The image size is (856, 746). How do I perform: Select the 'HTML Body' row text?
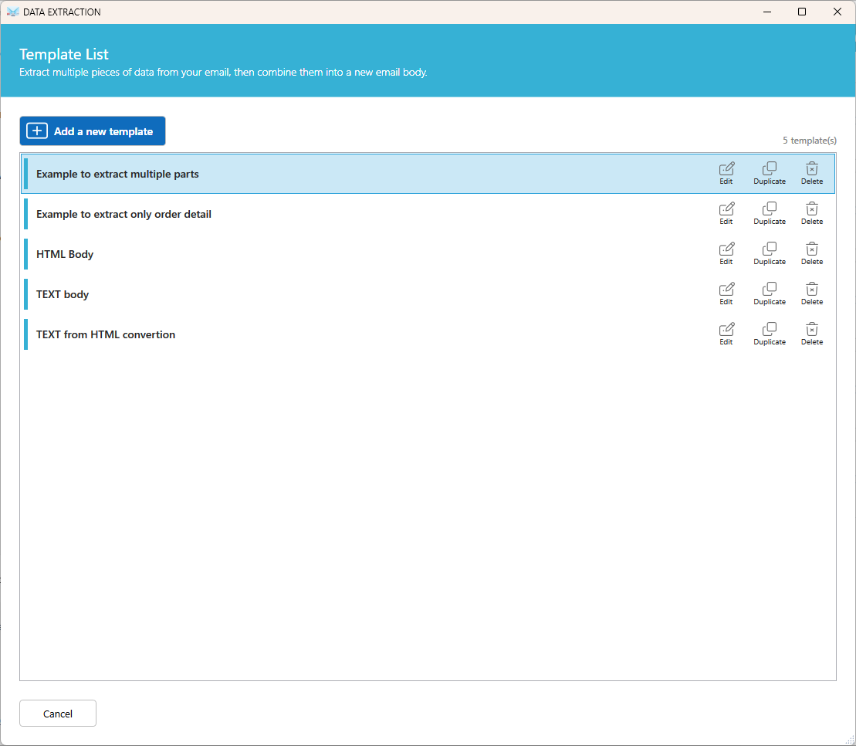click(x=65, y=255)
